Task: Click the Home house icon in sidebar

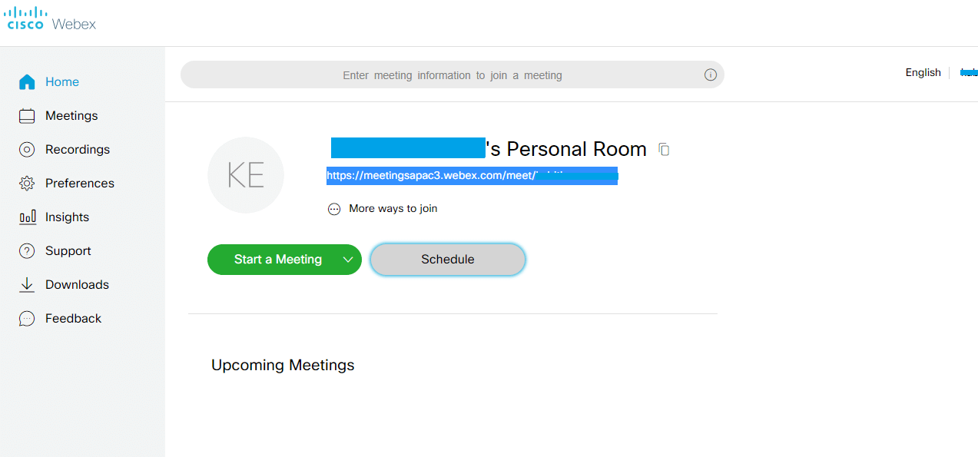Action: (27, 82)
